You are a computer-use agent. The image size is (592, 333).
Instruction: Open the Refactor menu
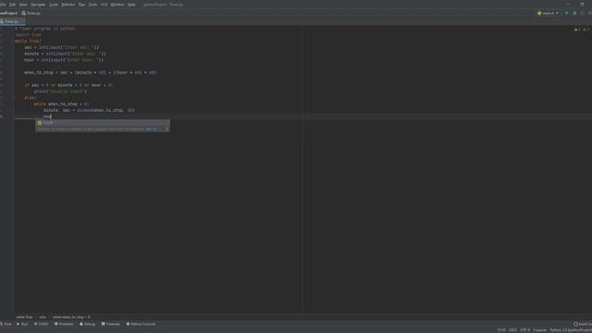pyautogui.click(x=68, y=5)
